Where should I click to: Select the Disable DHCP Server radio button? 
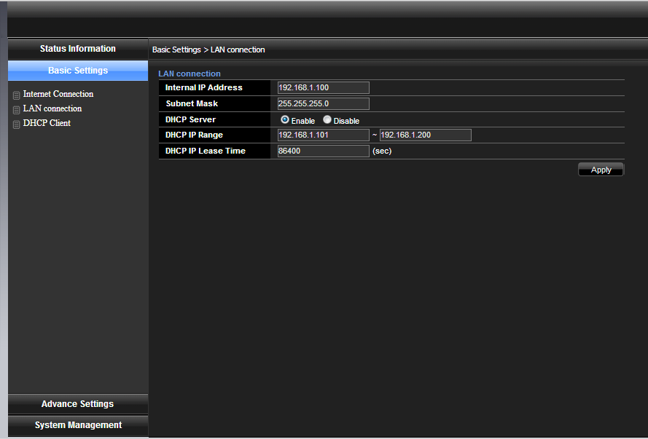click(x=327, y=119)
